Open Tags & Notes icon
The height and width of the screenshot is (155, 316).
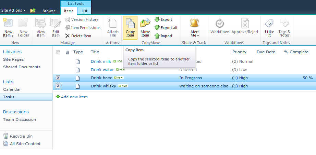[284, 24]
